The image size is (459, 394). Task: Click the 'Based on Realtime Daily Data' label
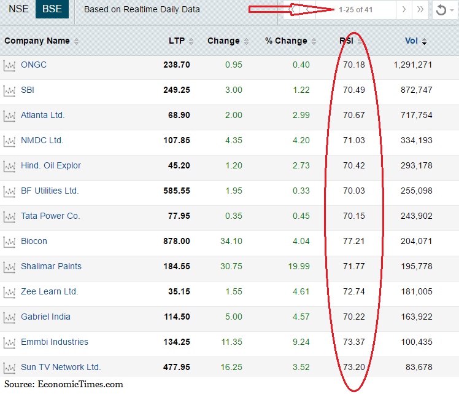pyautogui.click(x=142, y=9)
